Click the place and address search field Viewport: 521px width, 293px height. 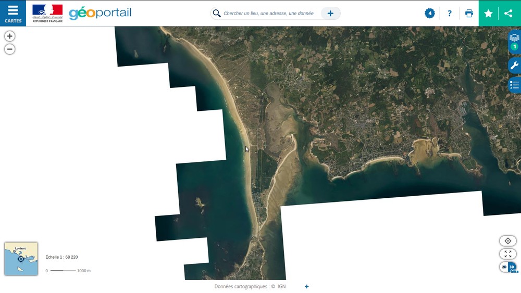tap(268, 14)
